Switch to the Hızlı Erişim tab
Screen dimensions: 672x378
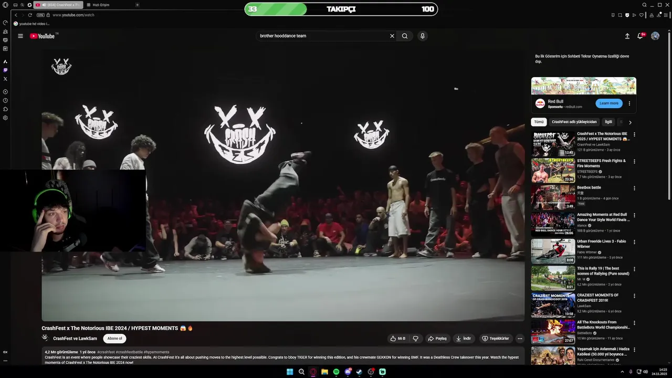pyautogui.click(x=98, y=5)
